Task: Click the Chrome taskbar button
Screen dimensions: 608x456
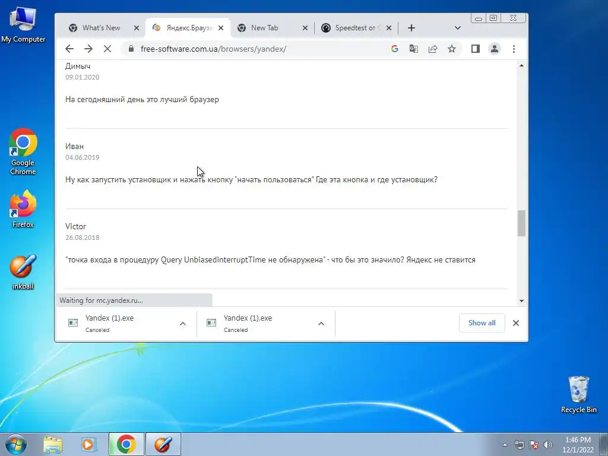Action: point(126,444)
